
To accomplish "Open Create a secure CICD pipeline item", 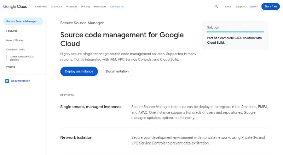I will coord(22,58).
